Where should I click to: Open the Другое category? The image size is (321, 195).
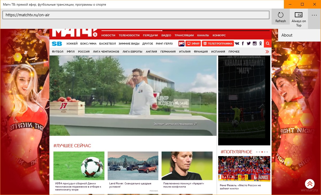click(x=148, y=43)
